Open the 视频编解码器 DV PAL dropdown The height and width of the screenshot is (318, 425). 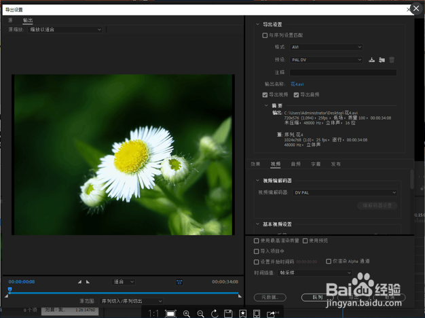(345, 193)
